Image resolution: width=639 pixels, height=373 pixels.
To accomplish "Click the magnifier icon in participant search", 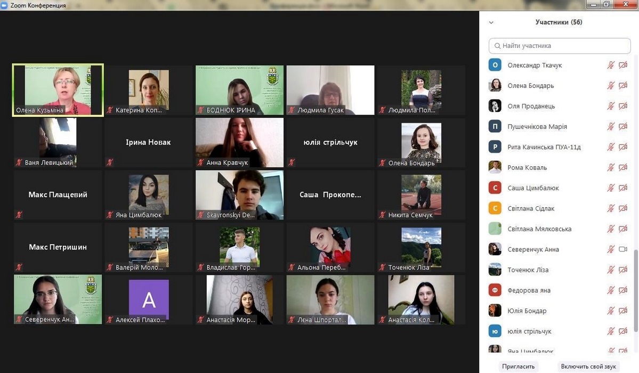I will 497,46.
